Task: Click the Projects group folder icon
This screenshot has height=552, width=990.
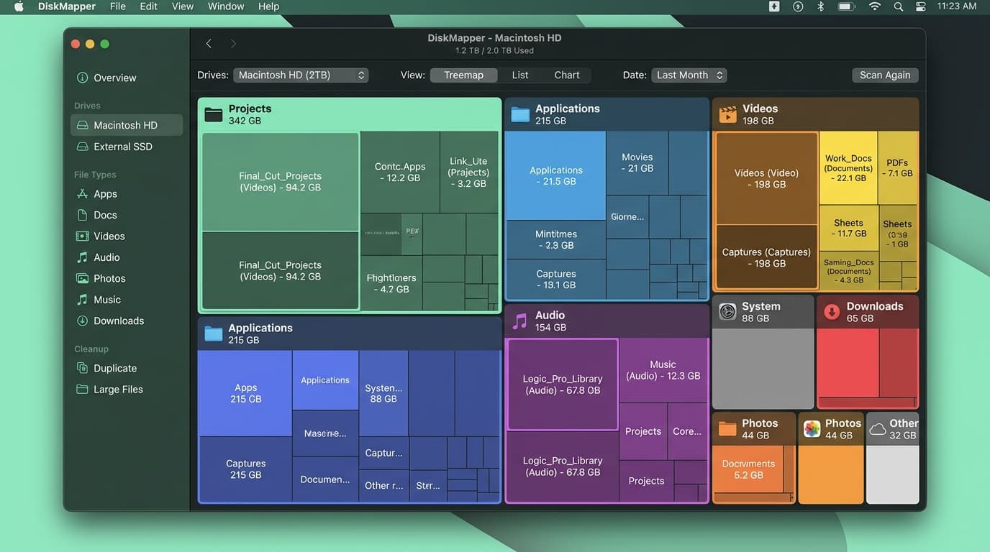Action: pyautogui.click(x=214, y=114)
